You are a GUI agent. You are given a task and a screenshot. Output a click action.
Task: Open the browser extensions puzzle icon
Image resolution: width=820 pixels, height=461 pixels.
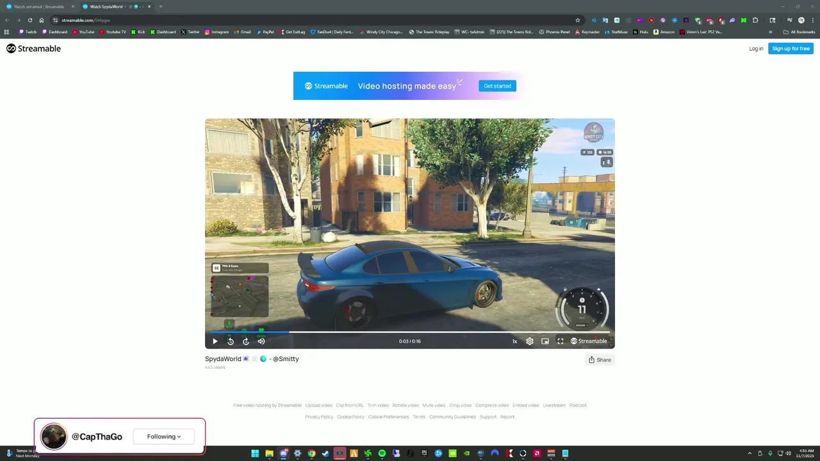point(755,20)
